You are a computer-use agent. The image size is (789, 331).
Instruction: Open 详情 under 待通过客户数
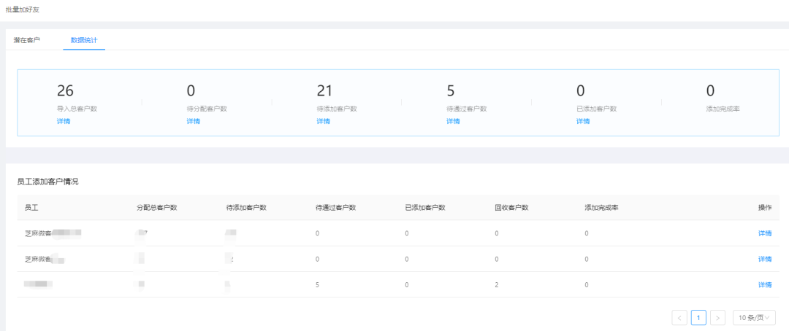453,121
